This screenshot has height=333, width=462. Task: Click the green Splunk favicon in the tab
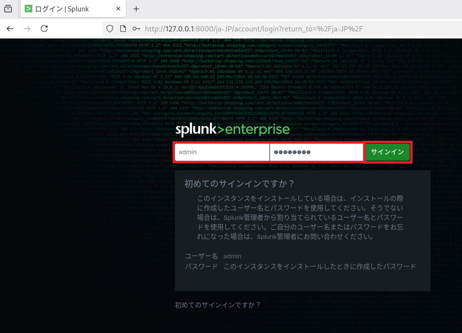pyautogui.click(x=29, y=9)
